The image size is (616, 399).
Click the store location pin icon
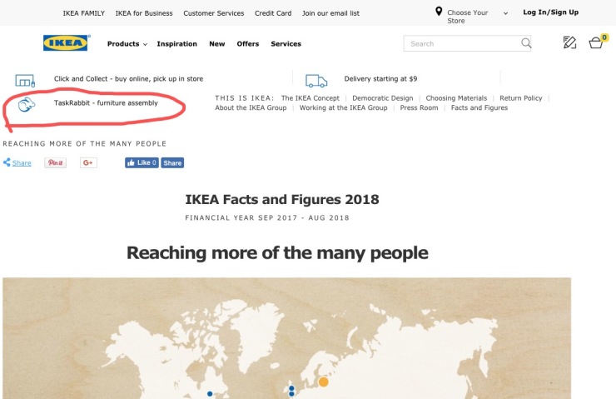pos(439,12)
